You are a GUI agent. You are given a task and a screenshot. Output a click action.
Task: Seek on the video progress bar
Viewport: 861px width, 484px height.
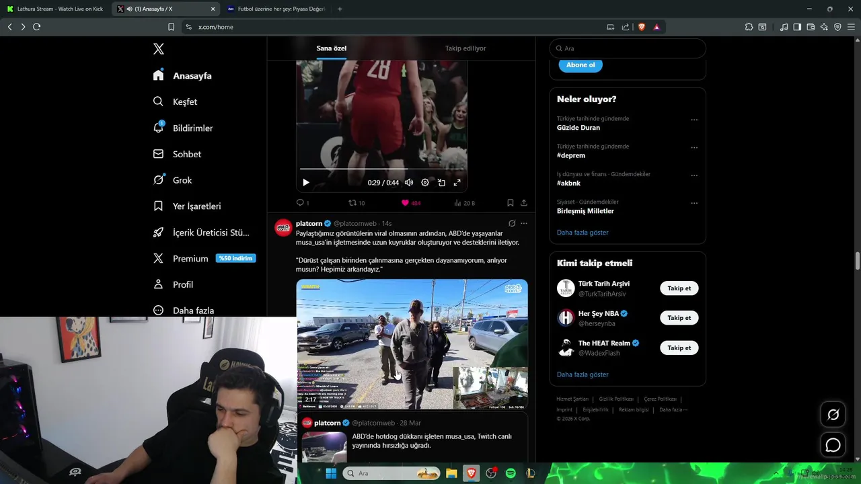coord(382,169)
